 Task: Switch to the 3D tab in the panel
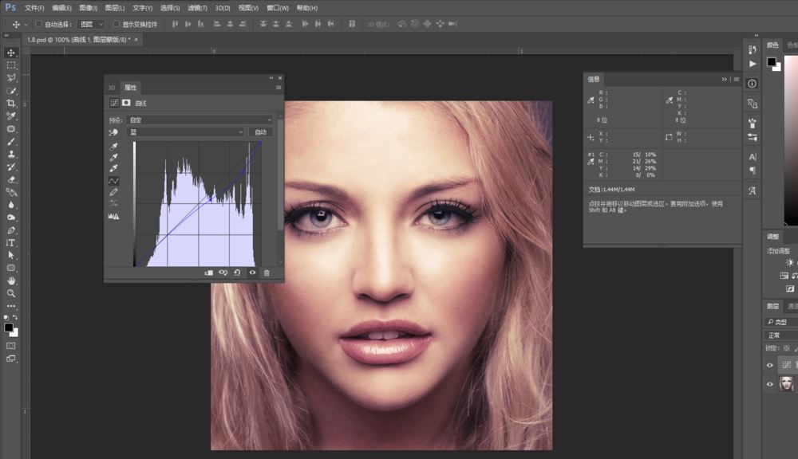pos(112,88)
